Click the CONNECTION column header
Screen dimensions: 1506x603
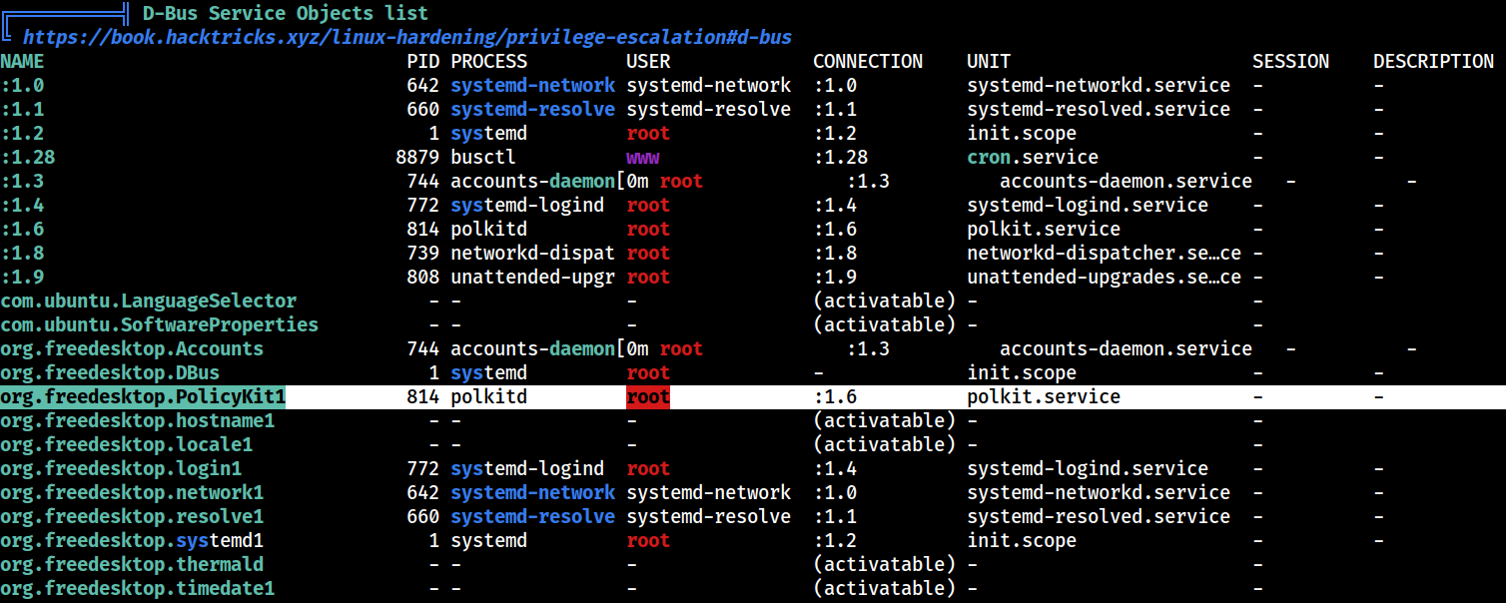[x=868, y=61]
